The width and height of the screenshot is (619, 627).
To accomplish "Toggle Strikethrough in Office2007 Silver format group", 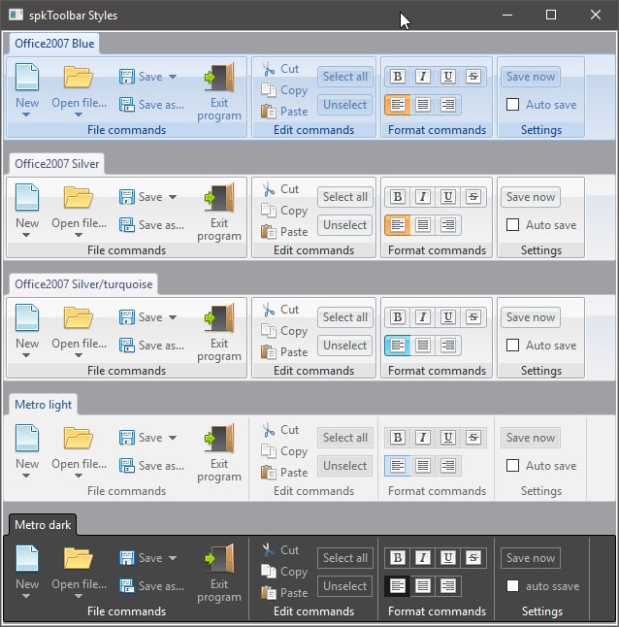I will (x=473, y=197).
